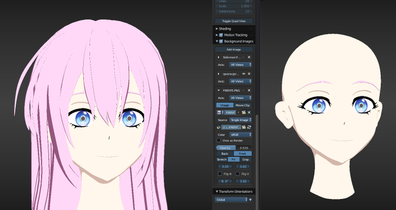Select the Front draw depth option
The height and width of the screenshot is (210, 396).
(242, 154)
